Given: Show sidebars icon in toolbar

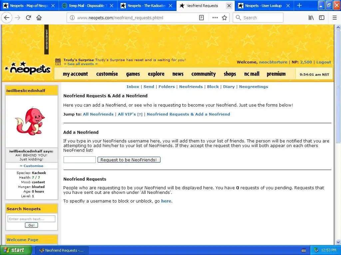Looking at the screenshot, I should tap(322, 18).
